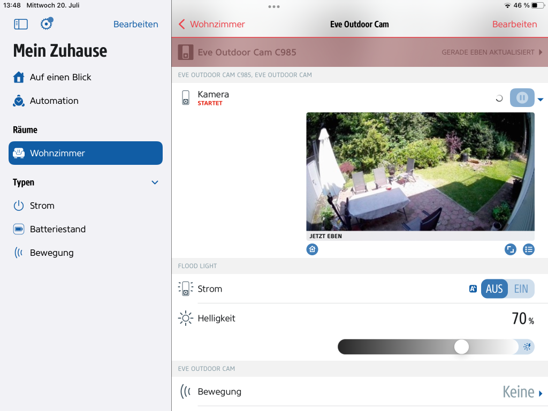
Task: Pause the camera live stream
Action: pos(522,98)
